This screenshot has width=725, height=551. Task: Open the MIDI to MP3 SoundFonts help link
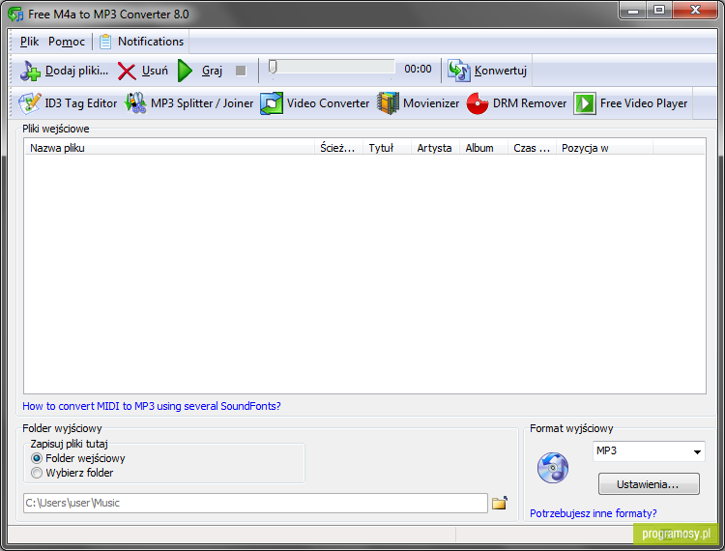pos(152,406)
